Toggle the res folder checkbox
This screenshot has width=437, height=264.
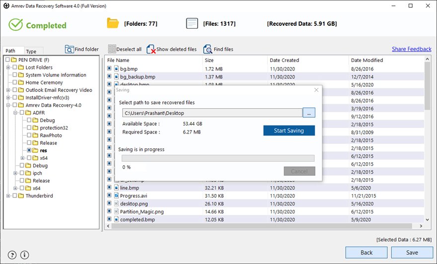(29, 150)
